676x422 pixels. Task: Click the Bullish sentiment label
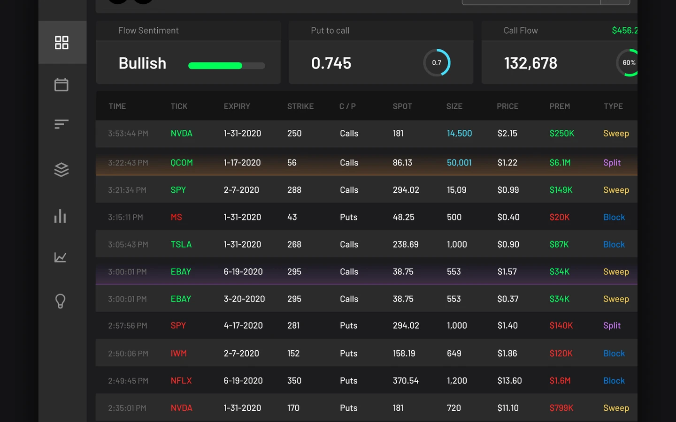142,63
